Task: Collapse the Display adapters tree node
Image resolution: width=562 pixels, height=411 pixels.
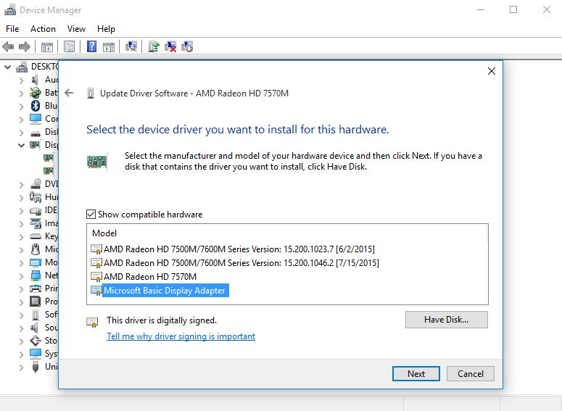Action: point(22,145)
